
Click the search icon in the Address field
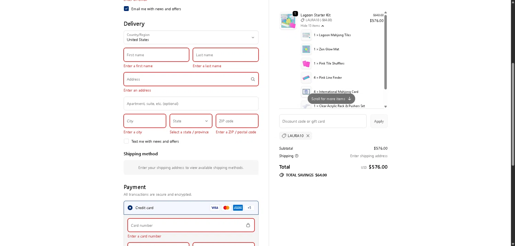coord(253,79)
